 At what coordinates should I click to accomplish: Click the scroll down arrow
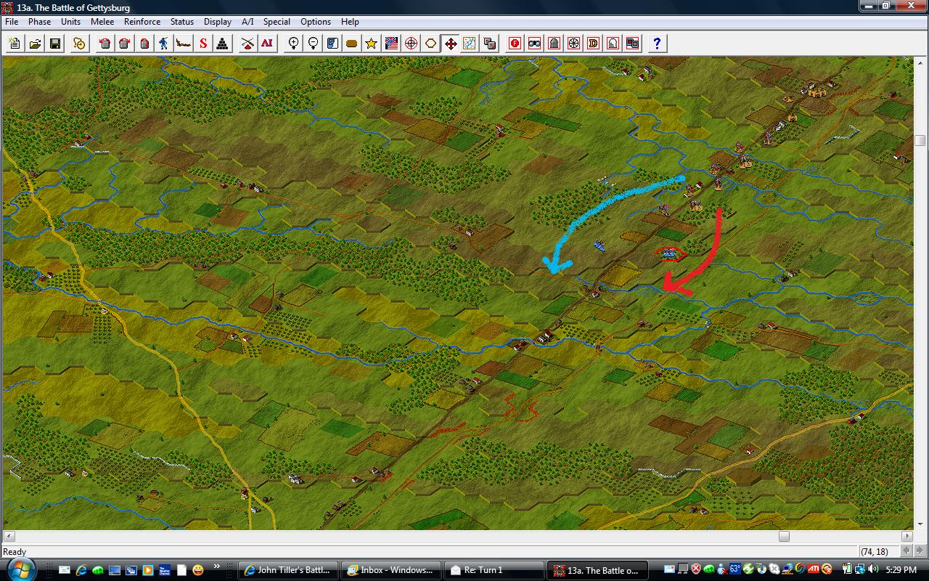(x=920, y=524)
